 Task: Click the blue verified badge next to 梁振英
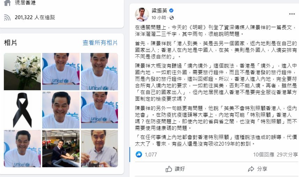[x=171, y=10]
